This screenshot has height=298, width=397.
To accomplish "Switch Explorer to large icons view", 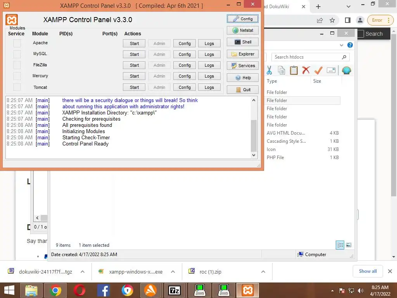I will coord(349,245).
